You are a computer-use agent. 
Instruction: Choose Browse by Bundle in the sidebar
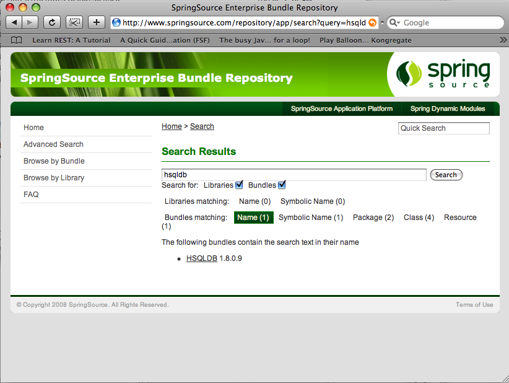pos(54,161)
